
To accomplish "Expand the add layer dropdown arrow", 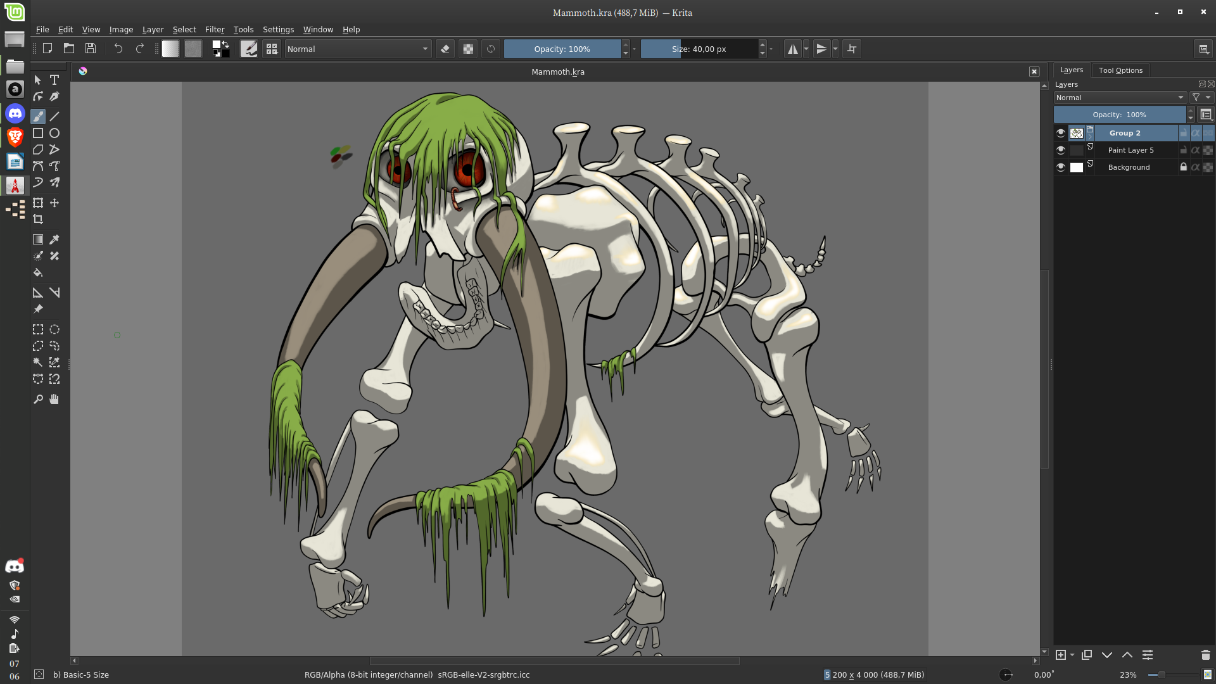I will [x=1072, y=655].
